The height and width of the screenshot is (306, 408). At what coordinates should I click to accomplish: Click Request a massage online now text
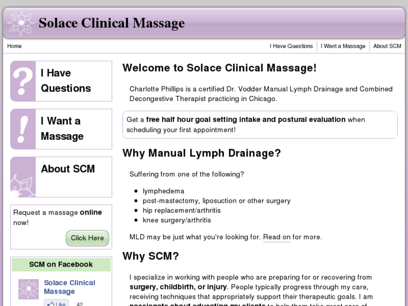[x=57, y=217]
